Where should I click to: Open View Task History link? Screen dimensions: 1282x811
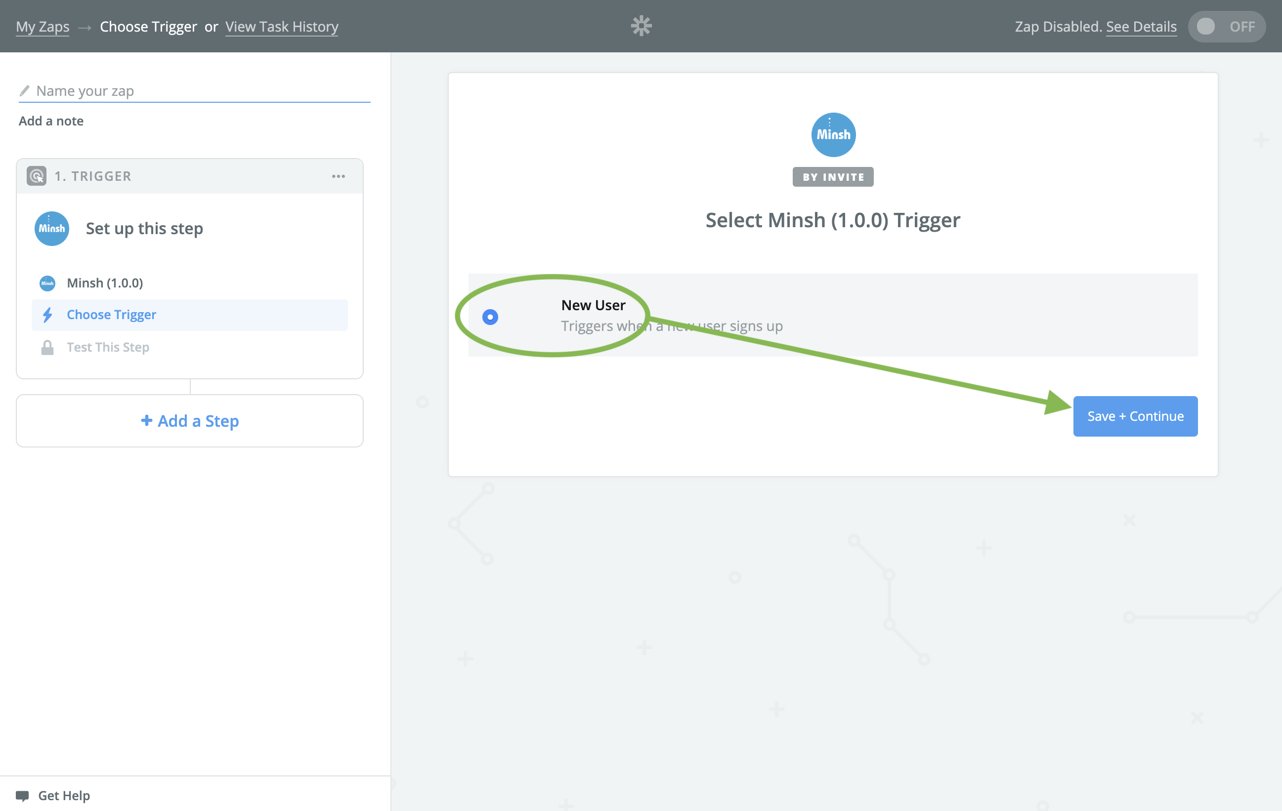pyautogui.click(x=282, y=27)
